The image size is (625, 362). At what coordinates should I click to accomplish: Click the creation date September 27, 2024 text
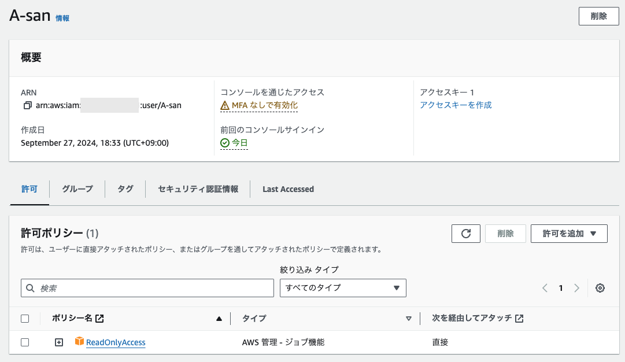point(94,143)
